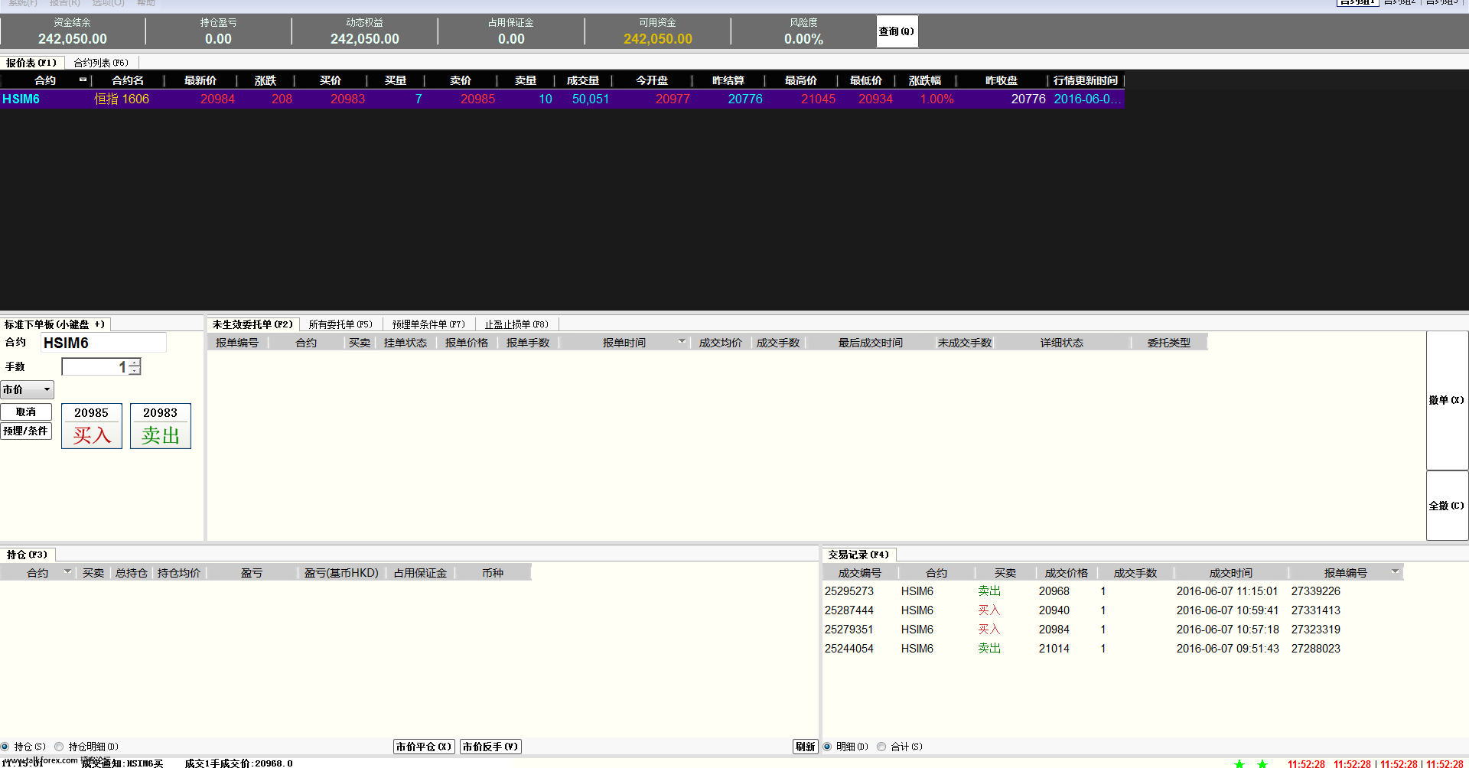
Task: Sort the quote table by the 最新价 header
Action: pos(200,80)
